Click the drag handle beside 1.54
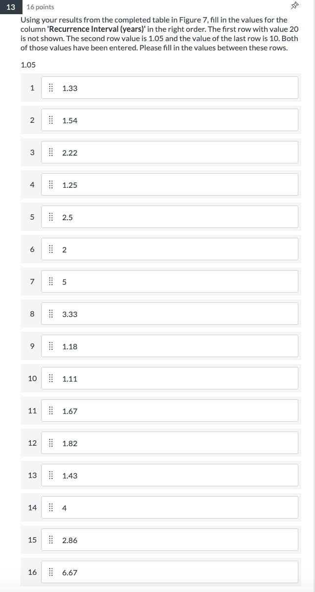The height and width of the screenshot is (592, 315). (x=51, y=120)
